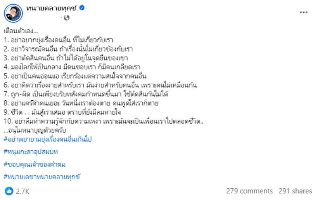Image resolution: width=318 pixels, height=201 pixels.
Task: Show the 279 comments
Action: (249, 191)
